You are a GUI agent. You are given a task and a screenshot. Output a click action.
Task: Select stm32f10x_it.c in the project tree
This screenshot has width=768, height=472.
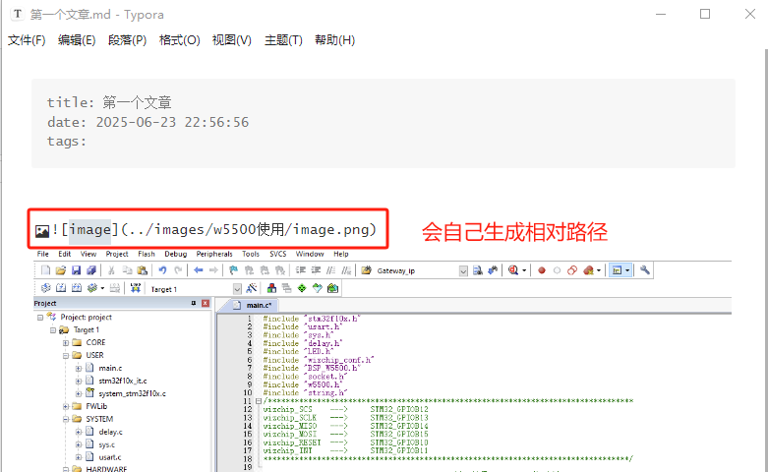122,381
